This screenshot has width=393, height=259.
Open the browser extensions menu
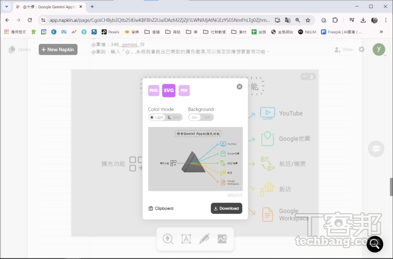[x=335, y=20]
